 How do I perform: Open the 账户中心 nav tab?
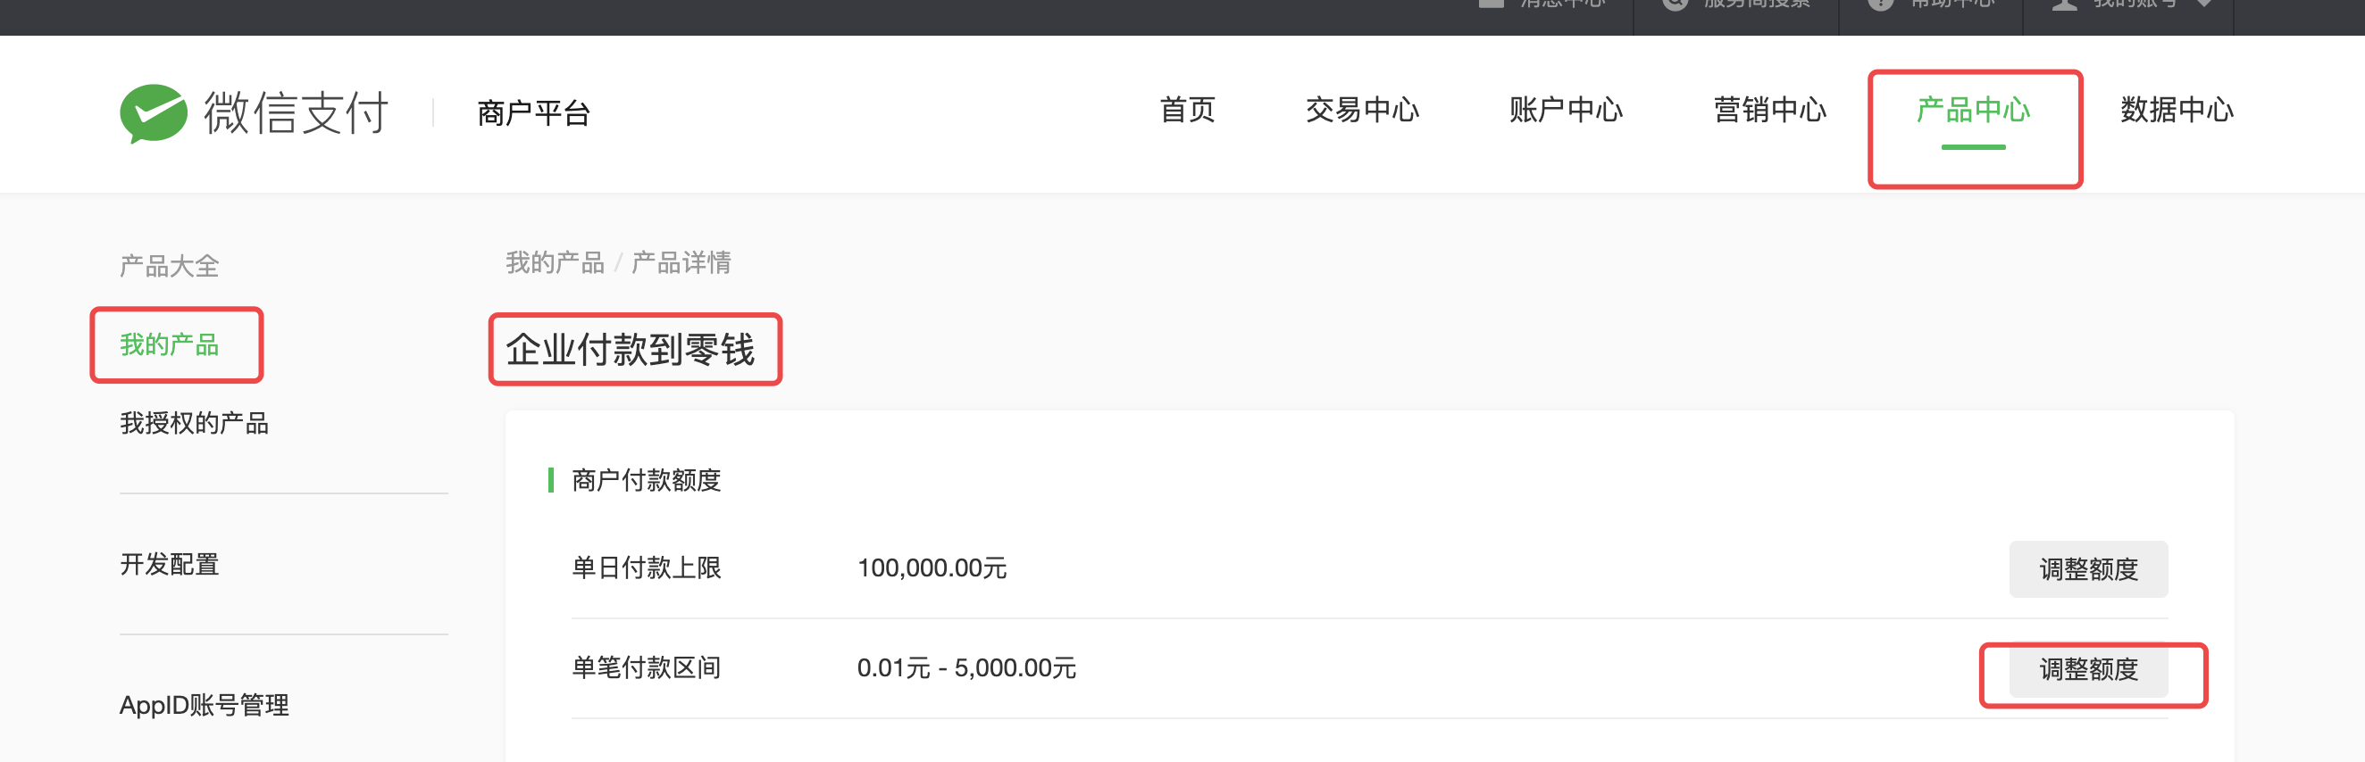(1567, 110)
